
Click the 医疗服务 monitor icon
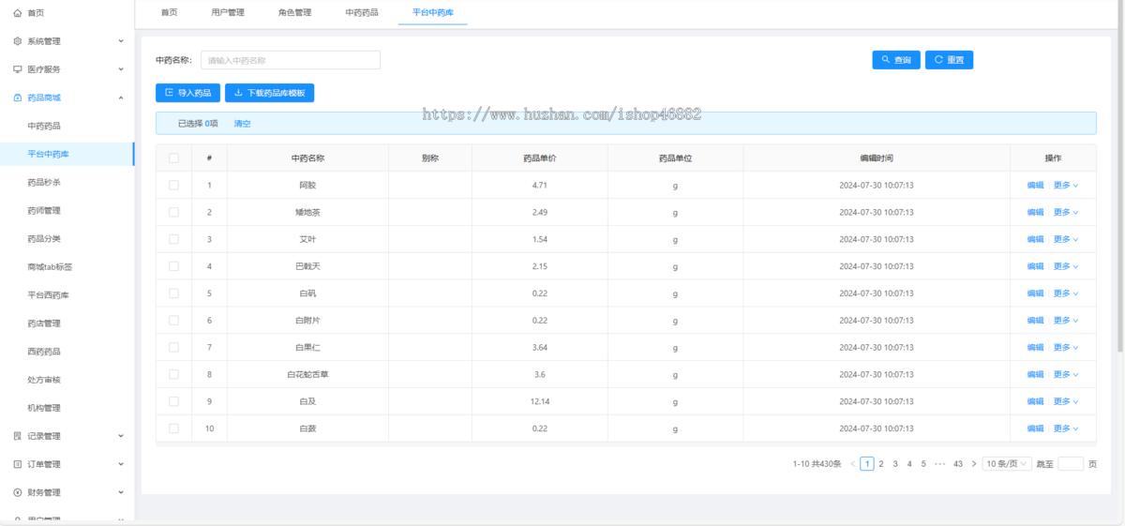pyautogui.click(x=18, y=69)
